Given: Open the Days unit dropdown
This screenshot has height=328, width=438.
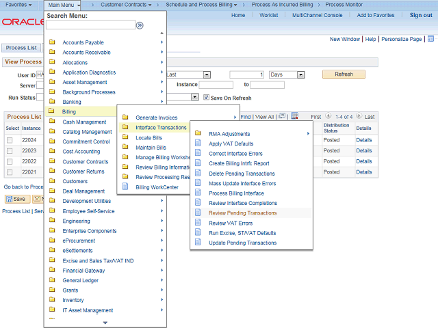Looking at the screenshot, I should tap(285, 74).
